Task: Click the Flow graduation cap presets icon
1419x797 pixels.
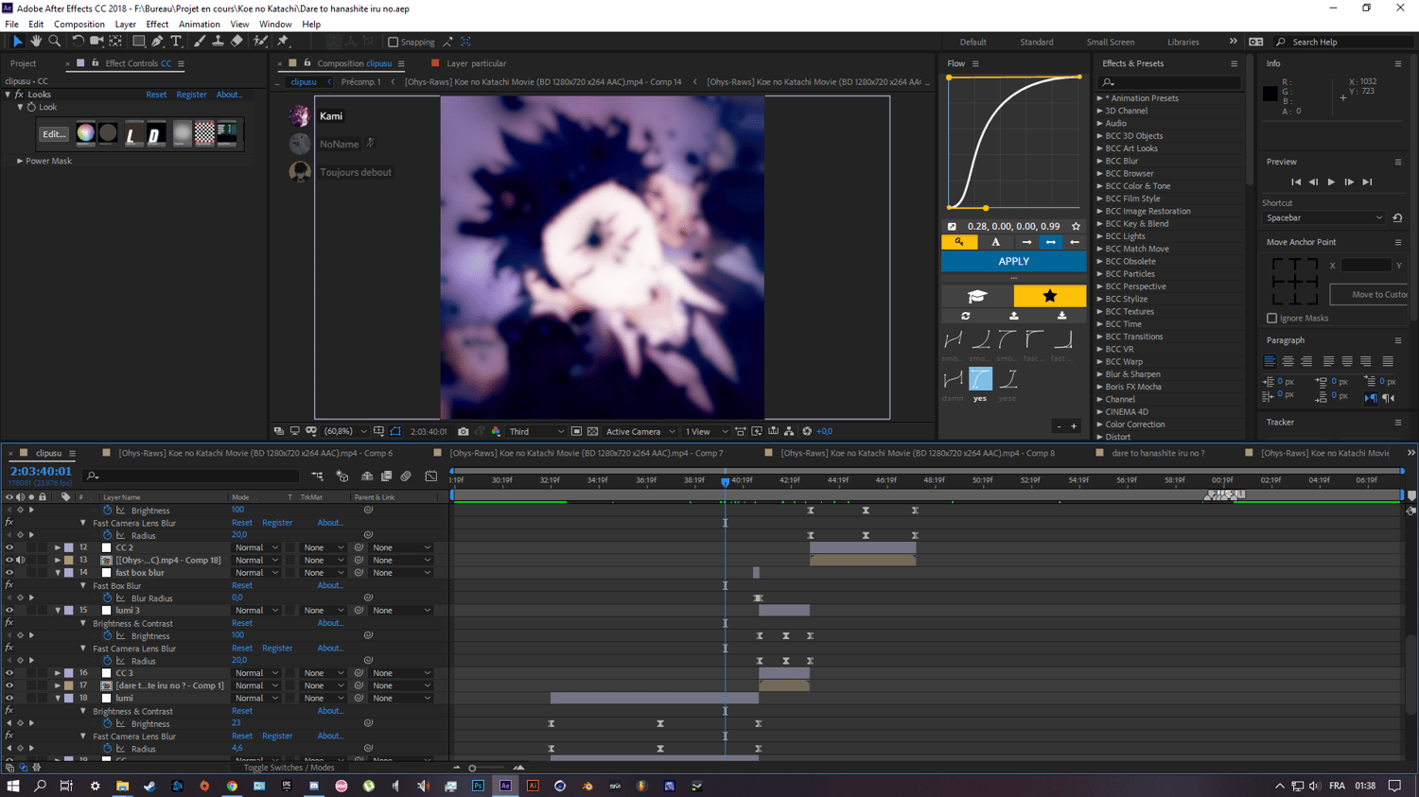Action: point(977,296)
